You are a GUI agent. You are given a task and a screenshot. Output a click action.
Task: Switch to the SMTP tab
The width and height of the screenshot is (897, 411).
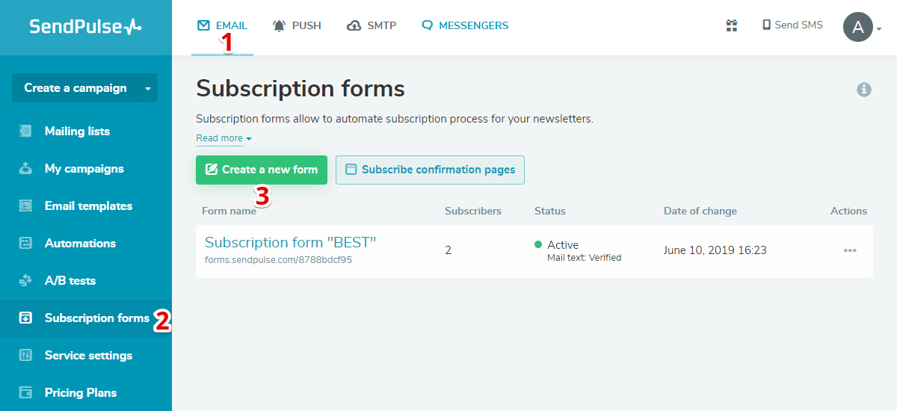pyautogui.click(x=372, y=25)
